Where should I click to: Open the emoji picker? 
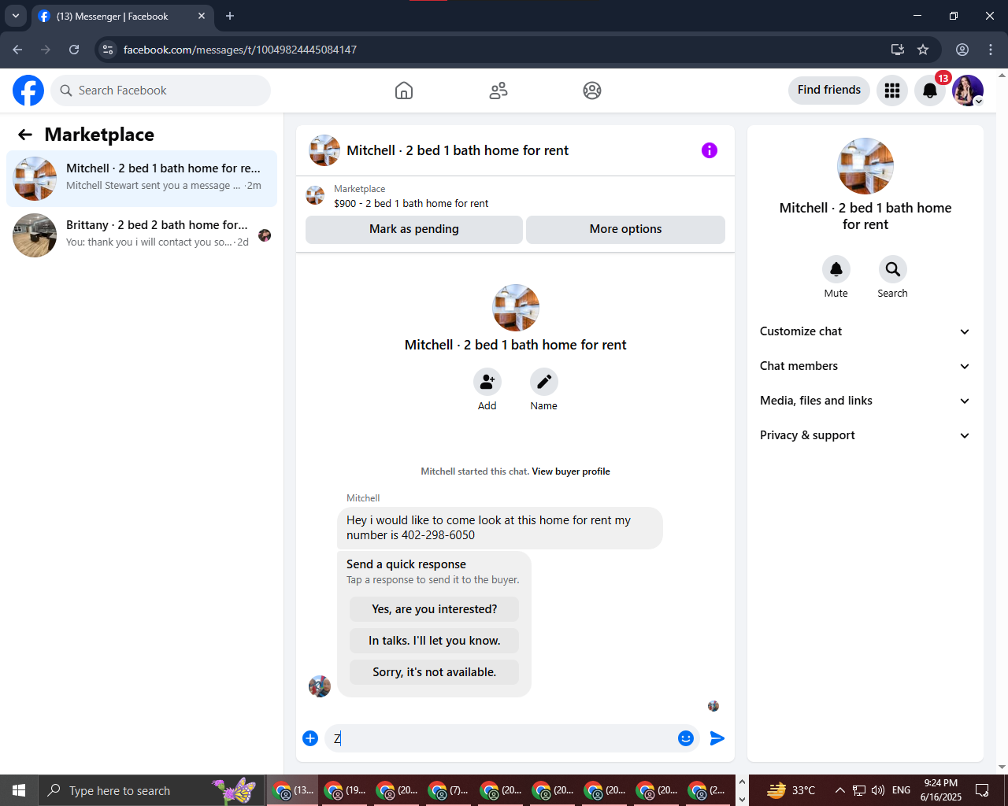[x=686, y=738]
